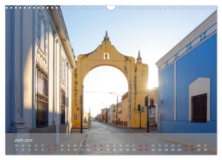Select red Saturday date 6

click(x=49, y=150)
